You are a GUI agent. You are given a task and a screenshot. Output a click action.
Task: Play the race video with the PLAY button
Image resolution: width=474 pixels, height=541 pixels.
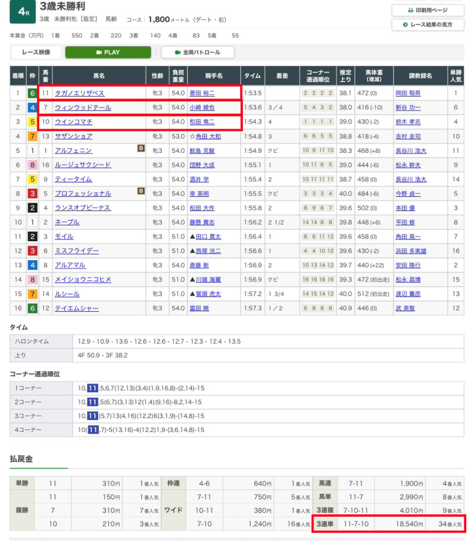108,52
